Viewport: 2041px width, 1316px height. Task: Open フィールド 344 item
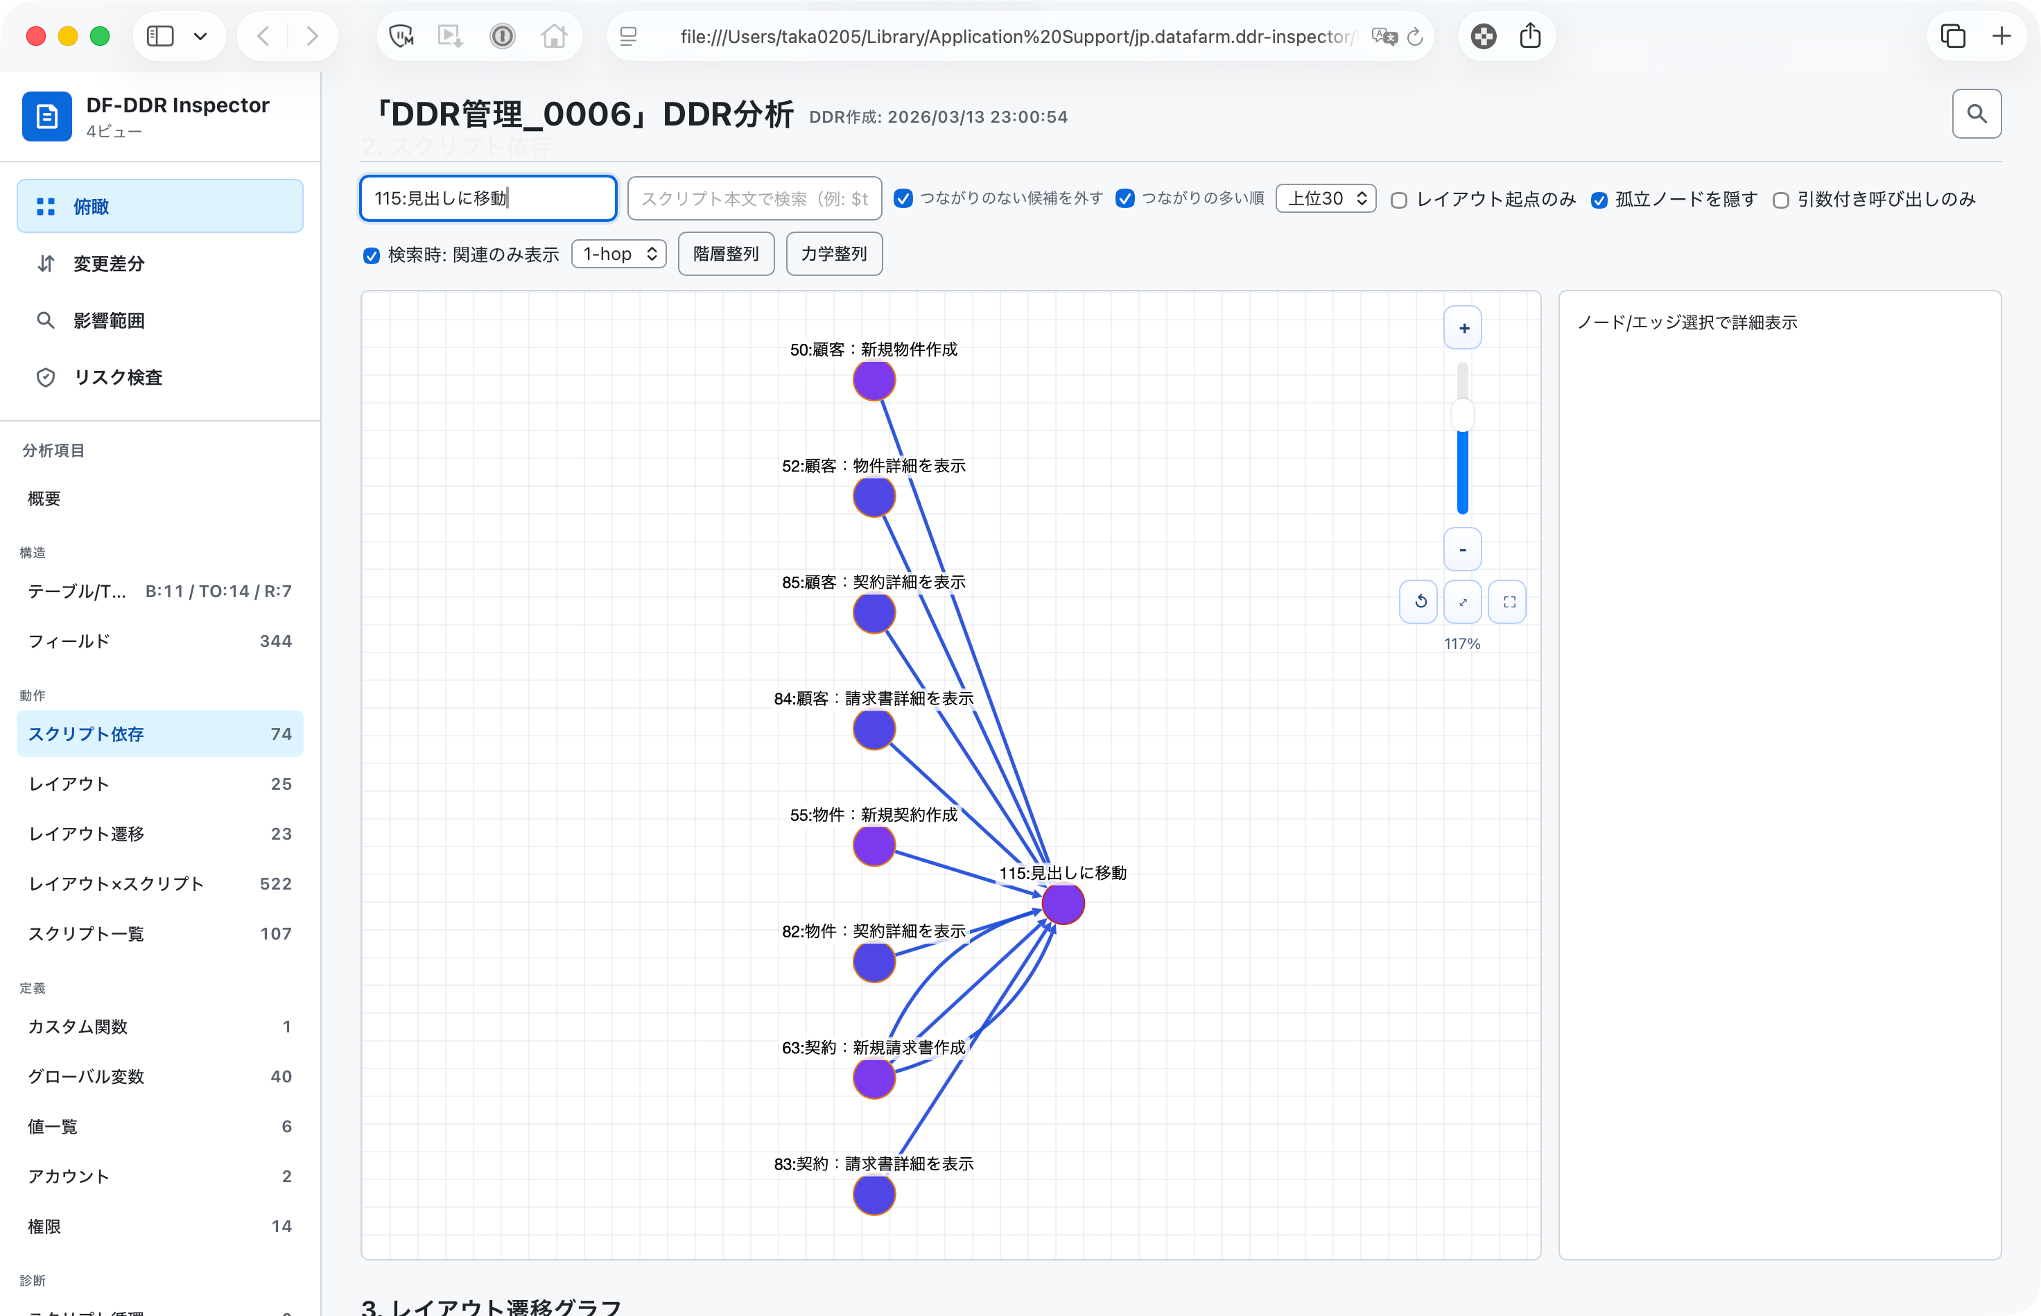(x=159, y=641)
